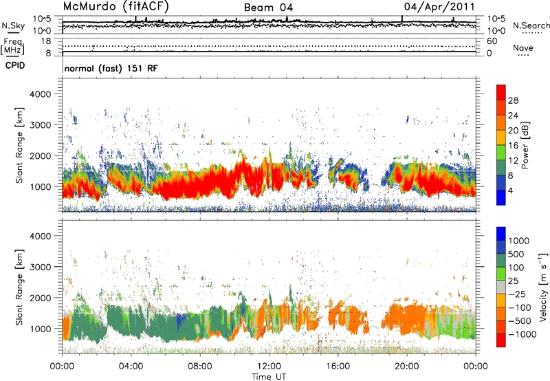Click the -1000 tick on velocity colorbar
This screenshot has height=381, width=550.
coord(522,334)
